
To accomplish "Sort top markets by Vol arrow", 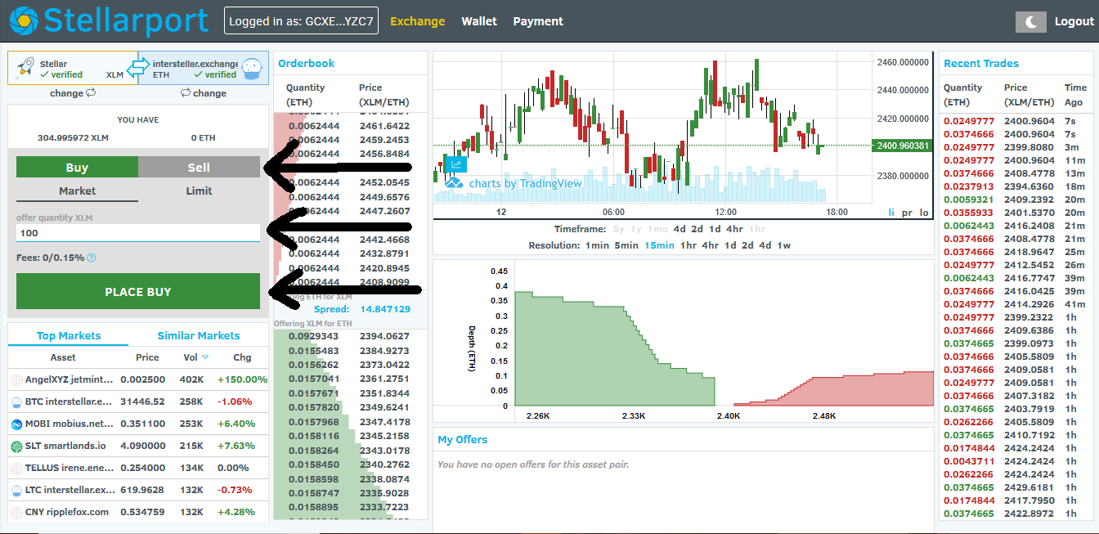I will tap(205, 357).
